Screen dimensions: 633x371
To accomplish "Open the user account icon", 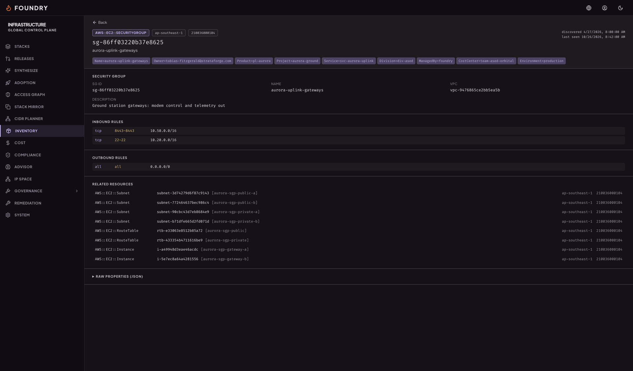I will 605,8.
